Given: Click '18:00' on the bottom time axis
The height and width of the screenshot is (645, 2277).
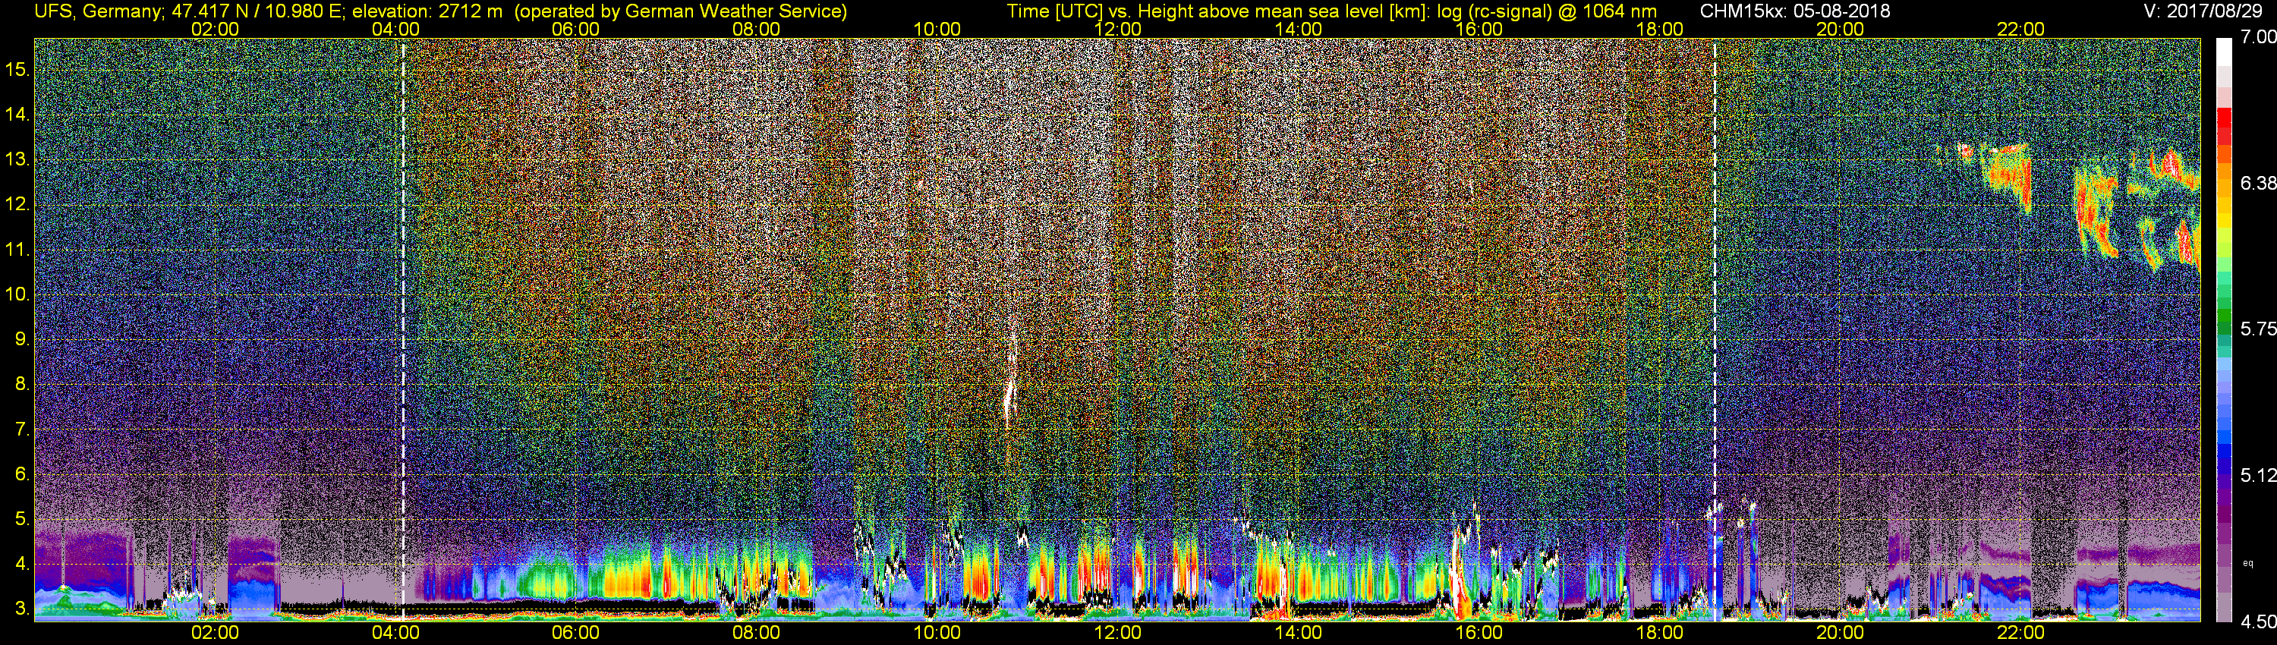Looking at the screenshot, I should point(1659,633).
